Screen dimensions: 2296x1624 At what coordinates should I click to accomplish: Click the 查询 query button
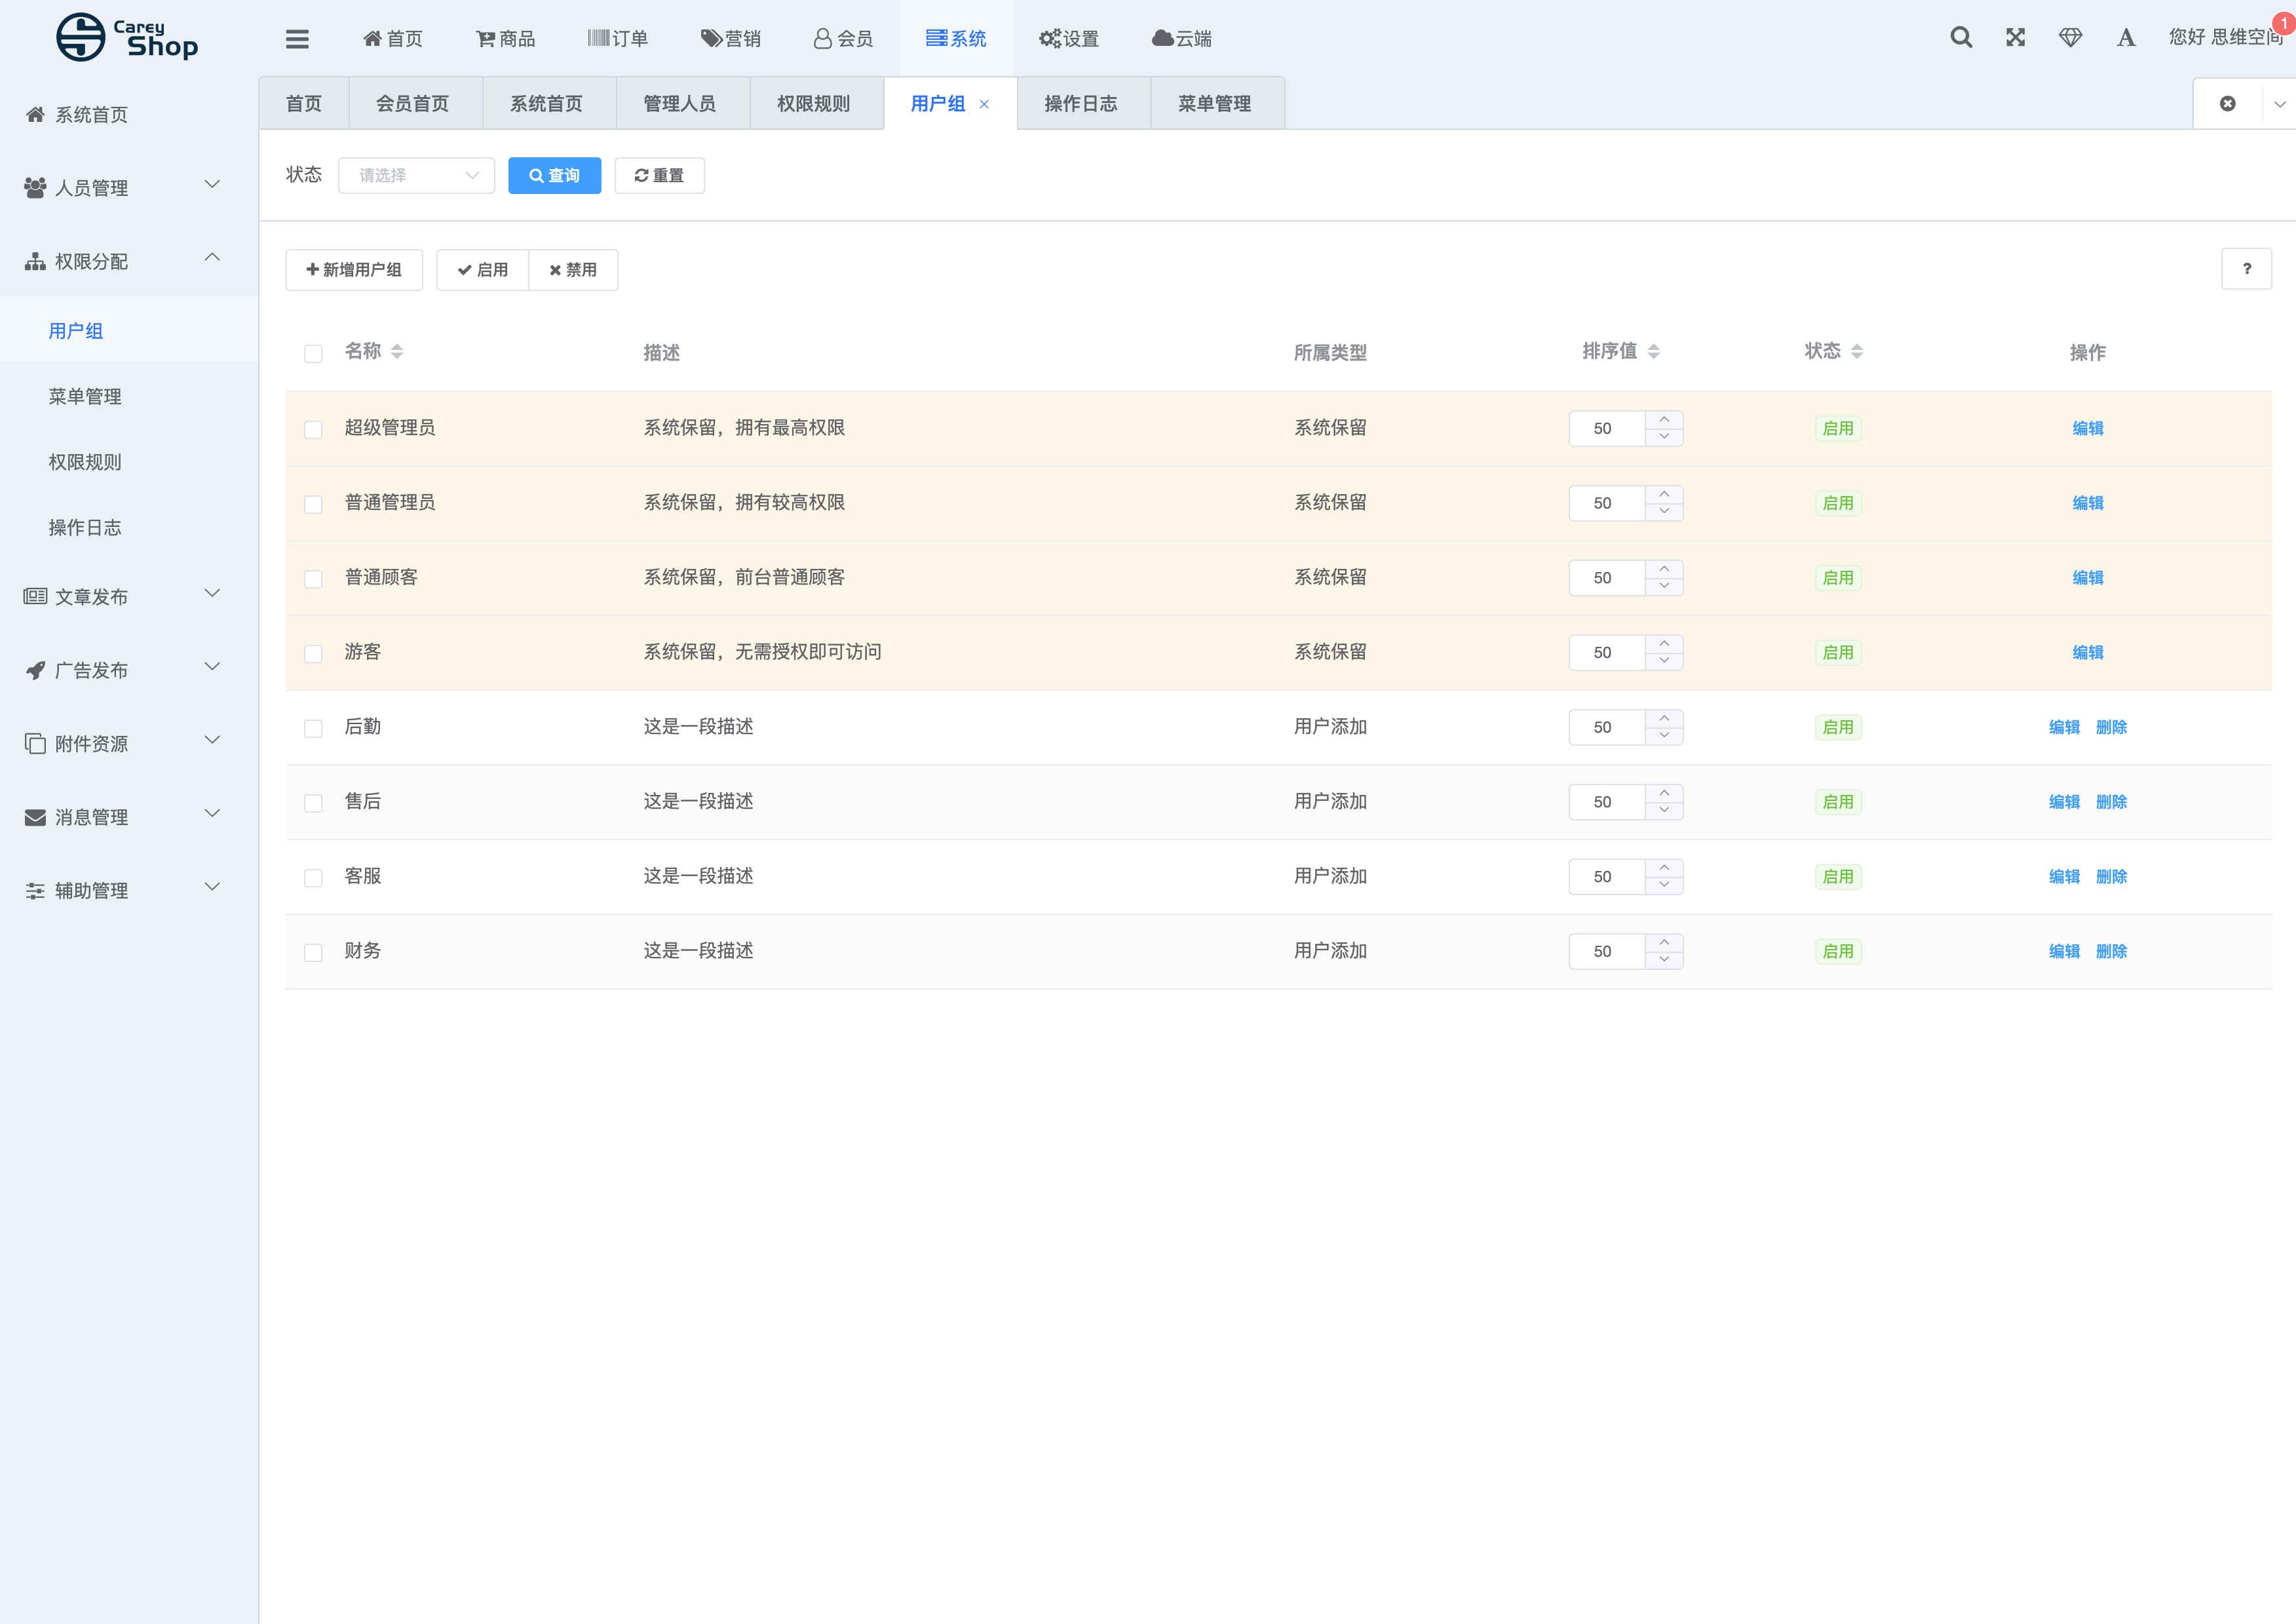554,175
